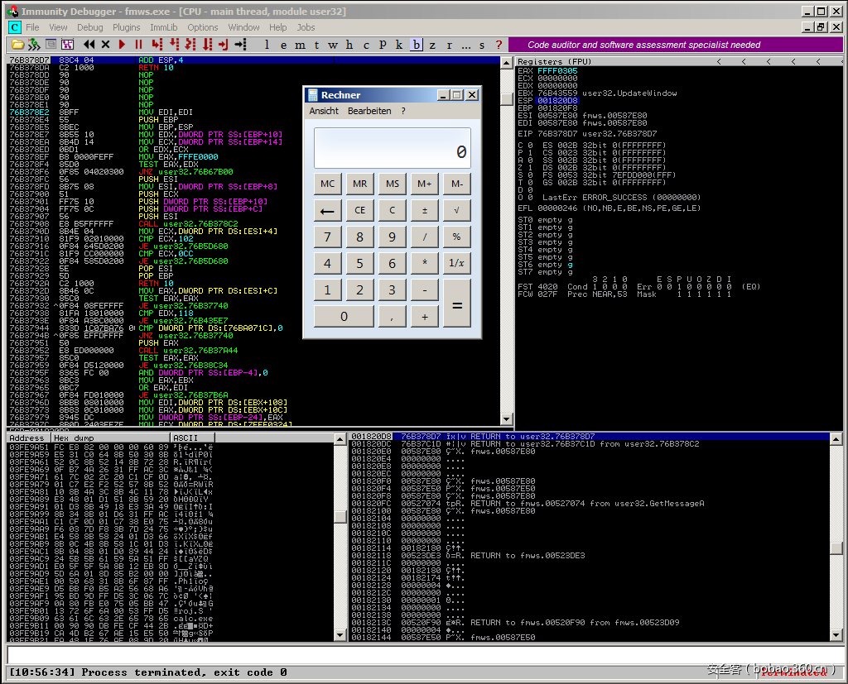Restart the program with the rewind icon
Screen dimensions: 848x684
pos(89,45)
